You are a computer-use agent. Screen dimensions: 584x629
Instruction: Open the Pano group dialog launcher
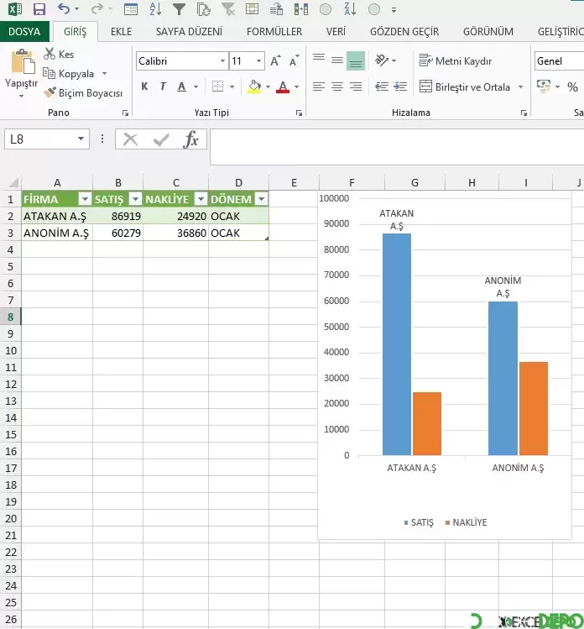pyautogui.click(x=126, y=113)
